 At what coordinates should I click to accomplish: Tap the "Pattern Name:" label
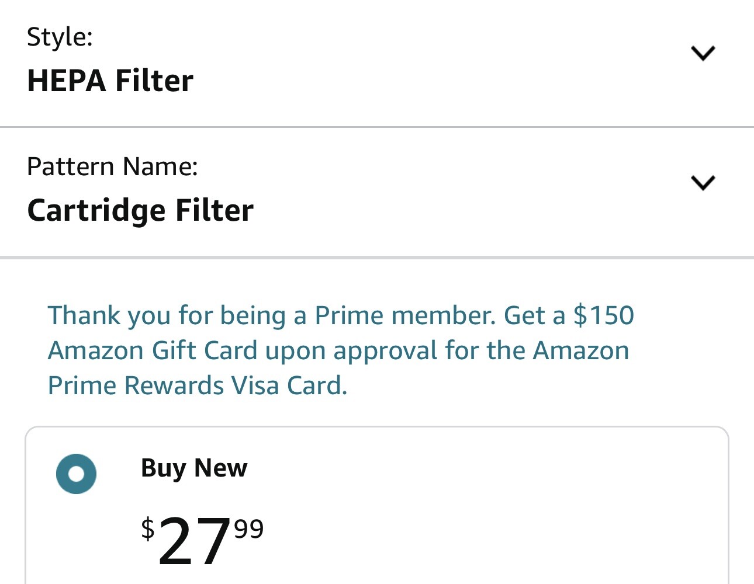tap(112, 167)
